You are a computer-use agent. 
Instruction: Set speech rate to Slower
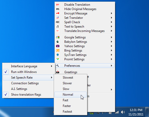click(70, 83)
